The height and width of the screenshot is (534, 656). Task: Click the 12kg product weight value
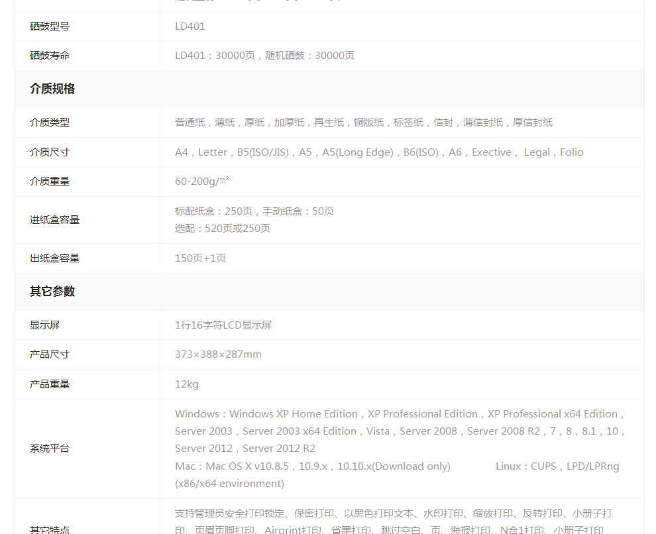pos(187,384)
